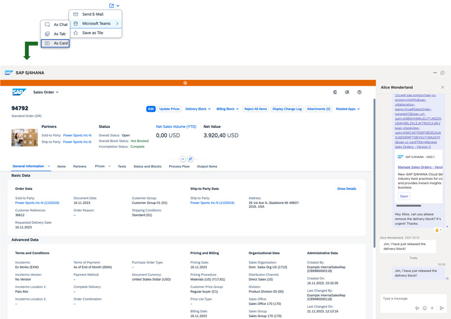The width and height of the screenshot is (451, 319).
Task: Click the order number 94792
Action: click(x=20, y=108)
